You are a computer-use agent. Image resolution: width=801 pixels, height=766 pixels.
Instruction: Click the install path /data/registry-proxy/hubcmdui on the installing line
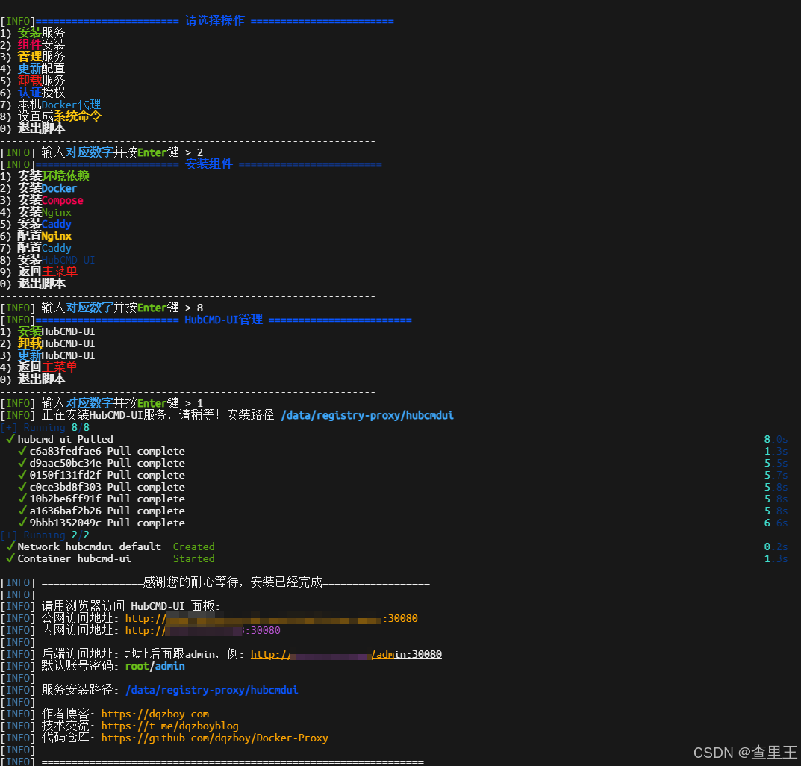click(367, 415)
